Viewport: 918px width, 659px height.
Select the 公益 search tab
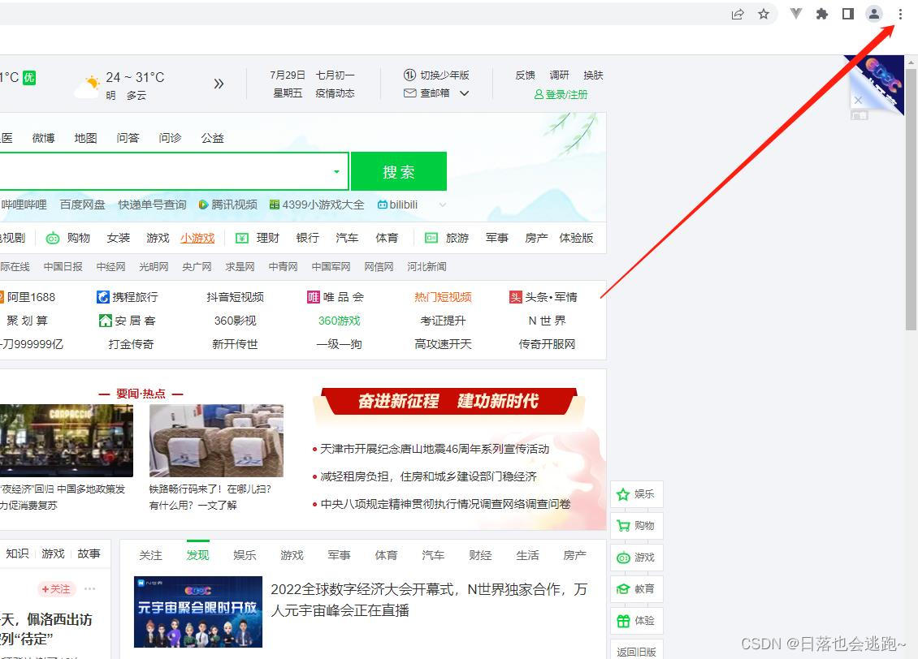point(212,138)
